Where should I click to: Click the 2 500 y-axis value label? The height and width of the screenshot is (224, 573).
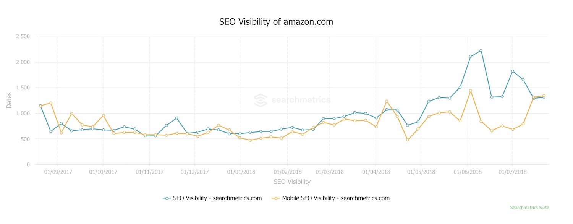pyautogui.click(x=23, y=37)
